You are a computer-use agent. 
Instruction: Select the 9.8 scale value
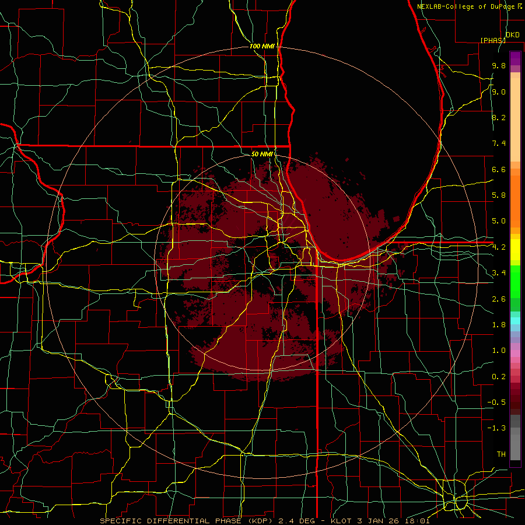[x=499, y=66]
